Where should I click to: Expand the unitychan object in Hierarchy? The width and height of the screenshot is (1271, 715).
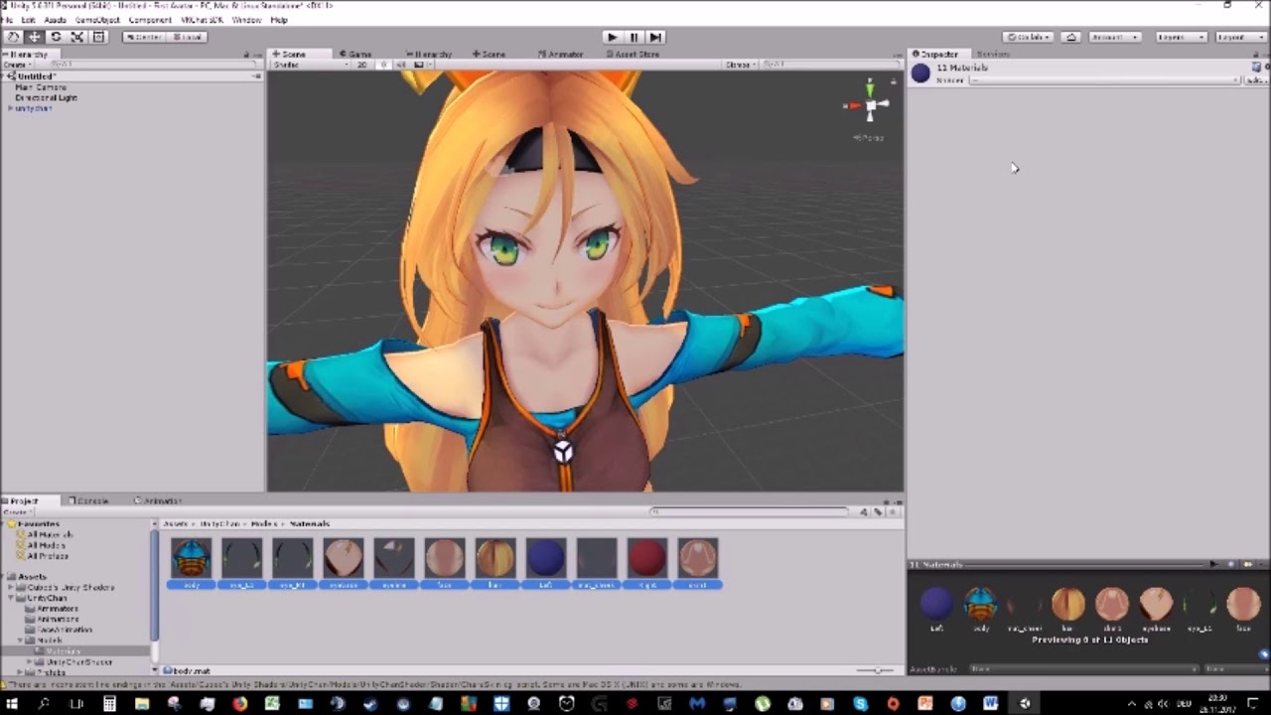click(x=10, y=108)
